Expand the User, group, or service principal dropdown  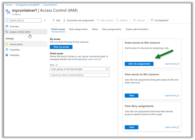tap(79, 69)
